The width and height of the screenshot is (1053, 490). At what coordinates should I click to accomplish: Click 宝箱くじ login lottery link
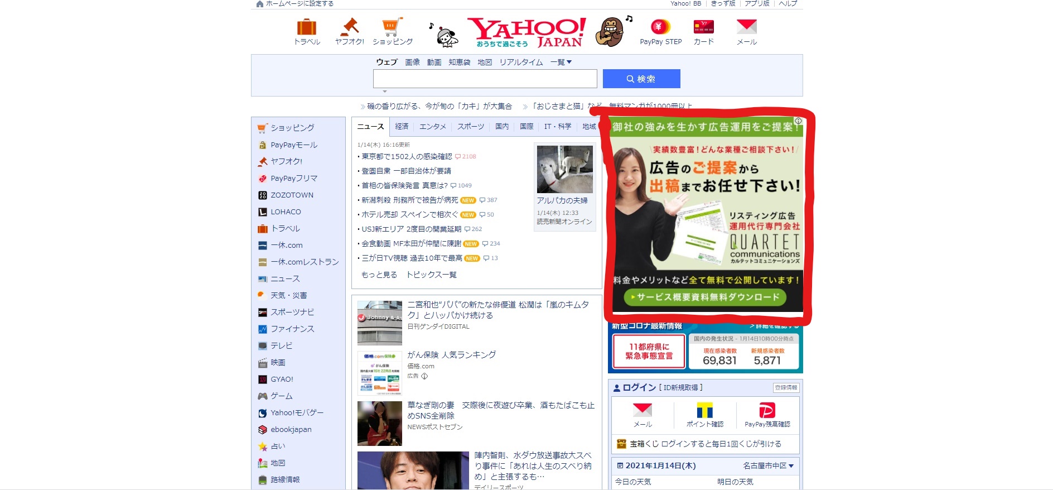[706, 444]
